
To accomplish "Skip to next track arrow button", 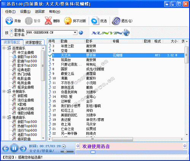I will pyautogui.click(x=23, y=148).
